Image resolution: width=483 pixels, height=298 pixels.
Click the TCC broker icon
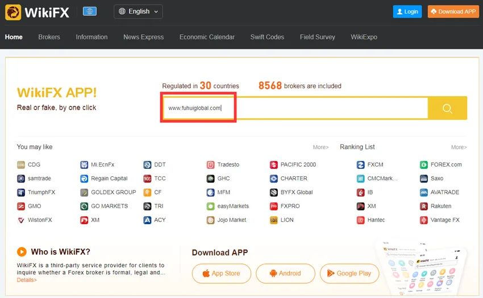147,179
